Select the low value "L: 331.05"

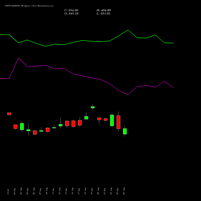click(103, 14)
